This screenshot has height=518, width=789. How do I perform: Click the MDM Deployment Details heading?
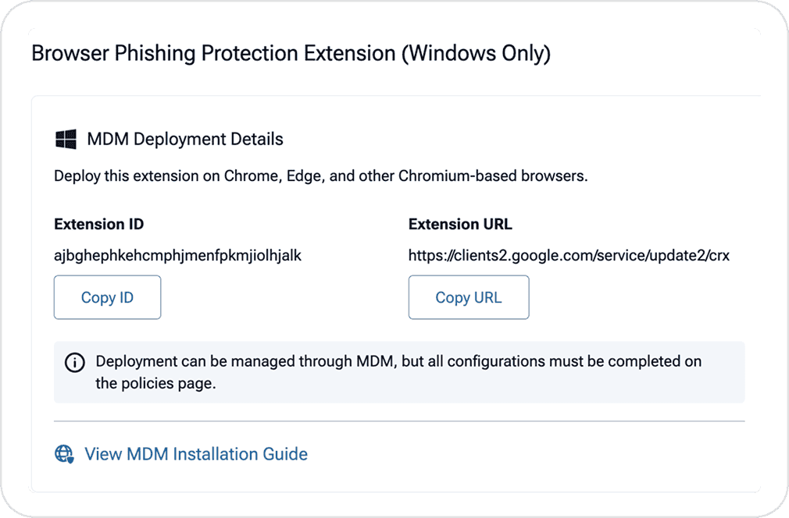coord(185,140)
